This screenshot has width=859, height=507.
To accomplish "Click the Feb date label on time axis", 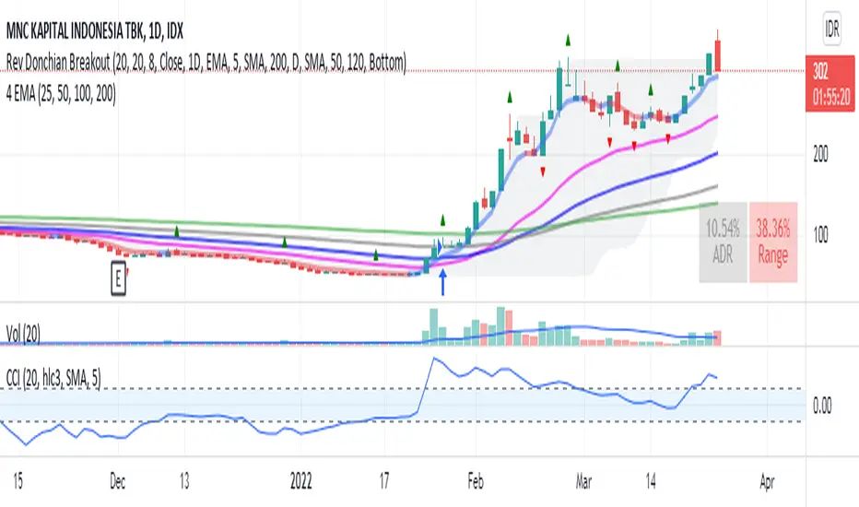I will click(476, 481).
